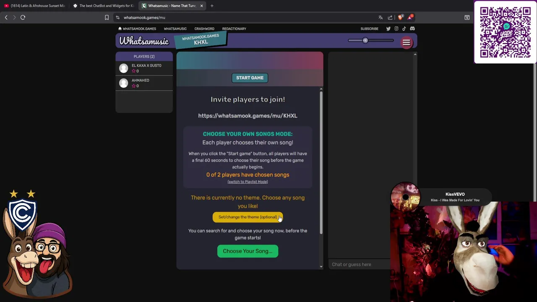Click the whatsamook.games/mu/KHXL invite link
The image size is (537, 302).
(x=248, y=116)
